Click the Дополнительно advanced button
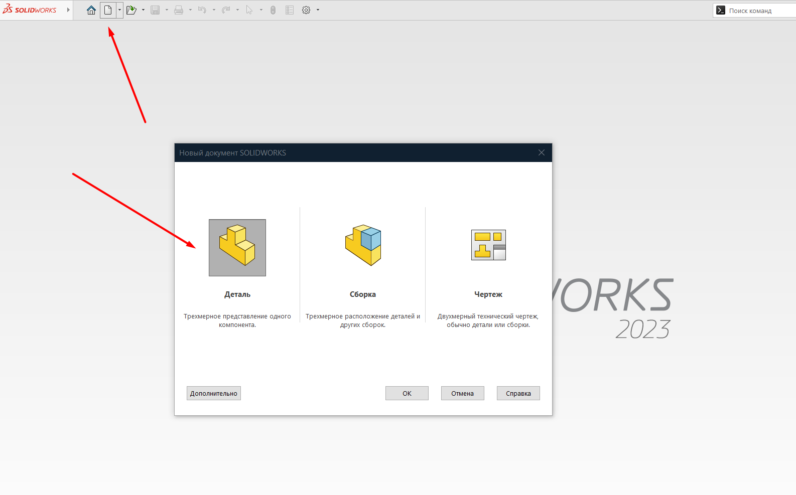Image resolution: width=796 pixels, height=495 pixels. click(214, 393)
